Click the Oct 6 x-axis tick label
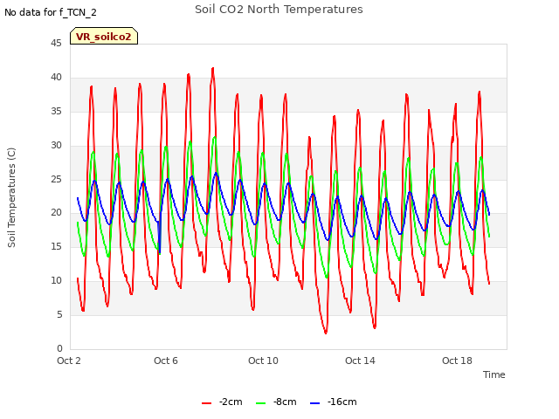 coord(166,361)
